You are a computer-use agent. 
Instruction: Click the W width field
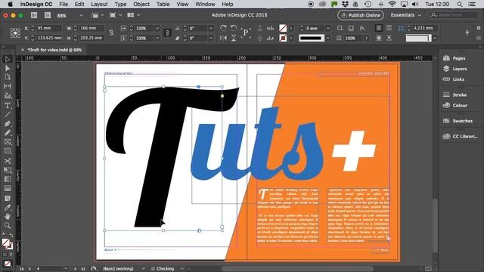(x=92, y=28)
